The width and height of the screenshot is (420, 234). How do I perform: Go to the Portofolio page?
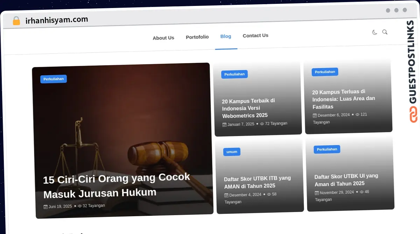click(x=197, y=37)
